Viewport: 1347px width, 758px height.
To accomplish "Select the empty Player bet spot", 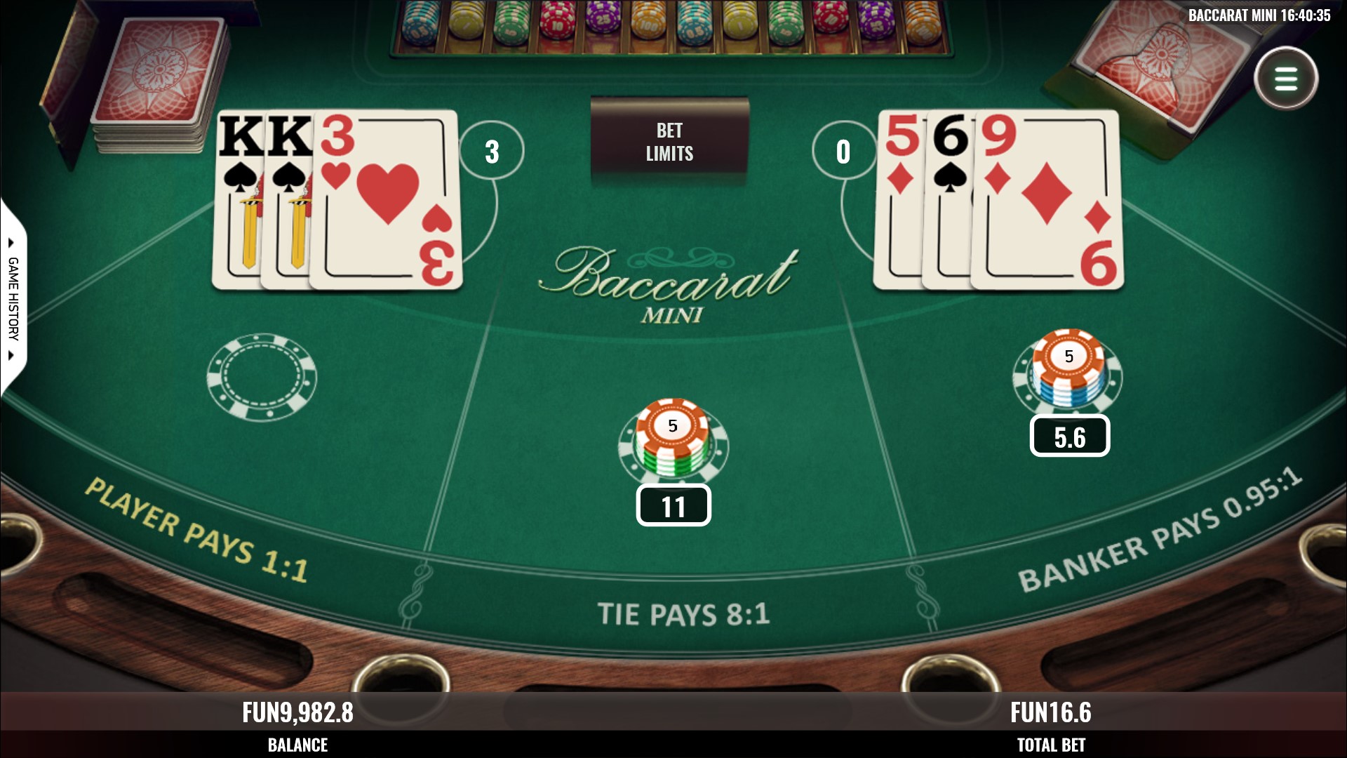I will pyautogui.click(x=262, y=378).
